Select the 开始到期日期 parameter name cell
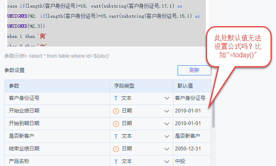The width and height of the screenshot is (276, 166). click(57, 123)
